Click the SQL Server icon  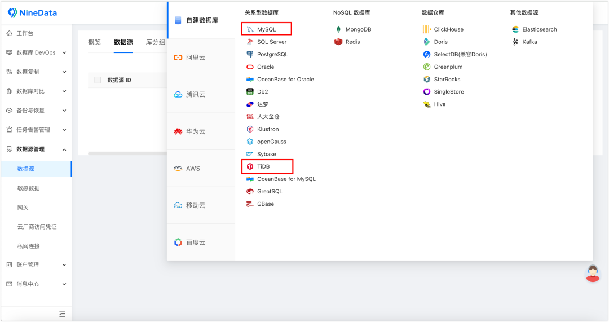pyautogui.click(x=250, y=42)
